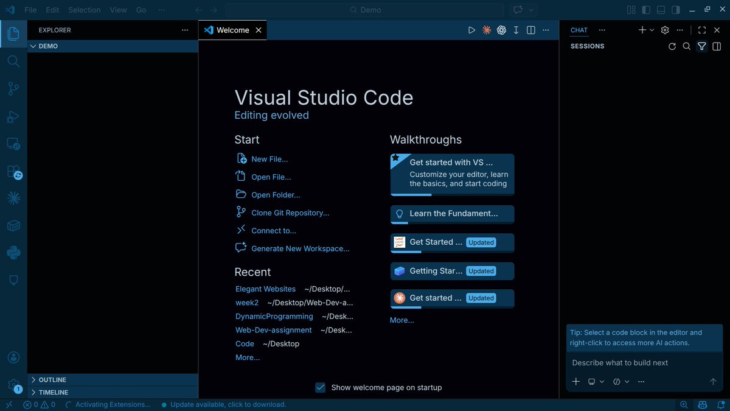This screenshot has height=411, width=730.
Task: Click the Run play icon in editor toolbar
Action: [471, 30]
